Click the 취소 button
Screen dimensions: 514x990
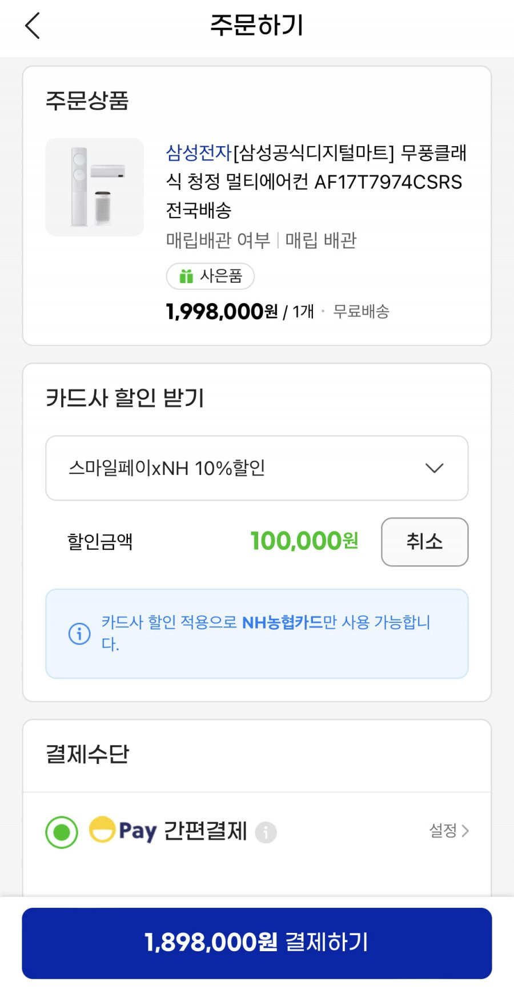pos(424,542)
